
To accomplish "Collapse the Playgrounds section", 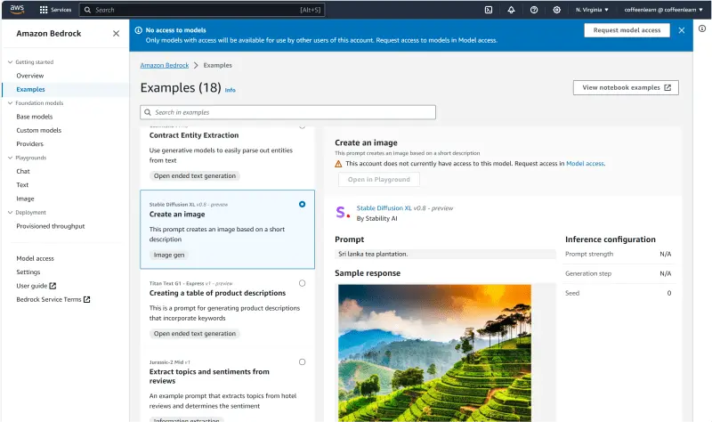I will 10,158.
